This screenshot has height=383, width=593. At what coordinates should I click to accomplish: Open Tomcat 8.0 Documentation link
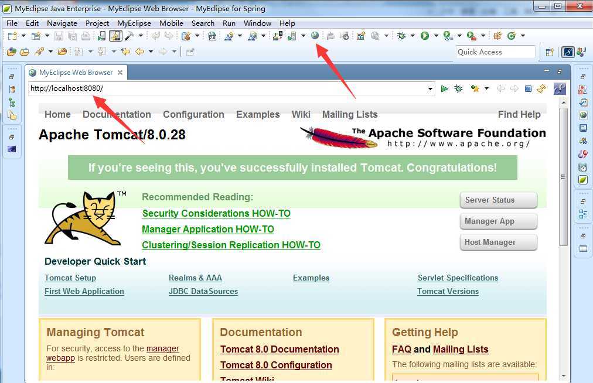[x=280, y=350]
